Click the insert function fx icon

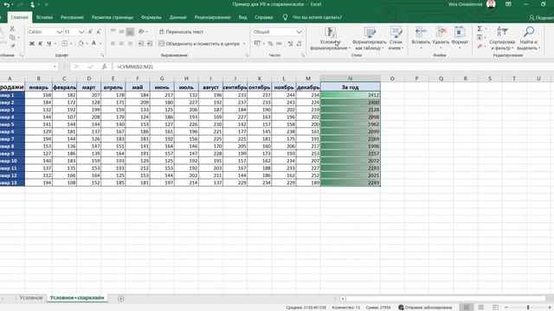point(104,67)
